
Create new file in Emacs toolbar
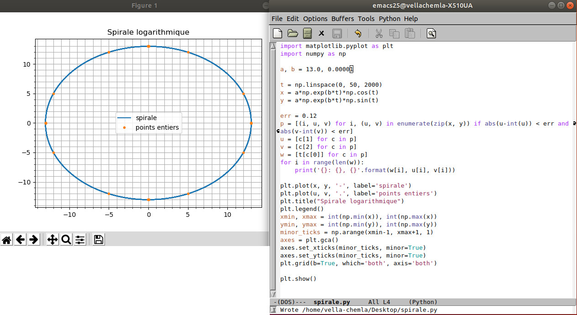pyautogui.click(x=278, y=33)
